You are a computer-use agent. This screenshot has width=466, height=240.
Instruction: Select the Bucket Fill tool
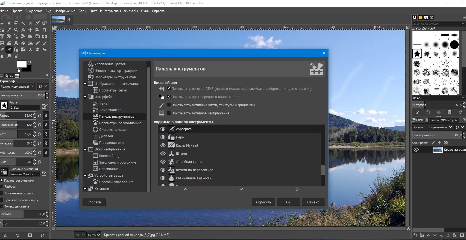pos(23,43)
